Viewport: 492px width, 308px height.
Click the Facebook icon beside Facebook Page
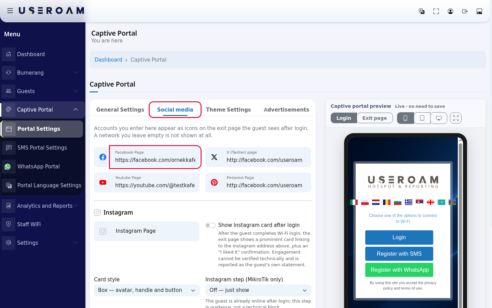pyautogui.click(x=103, y=157)
